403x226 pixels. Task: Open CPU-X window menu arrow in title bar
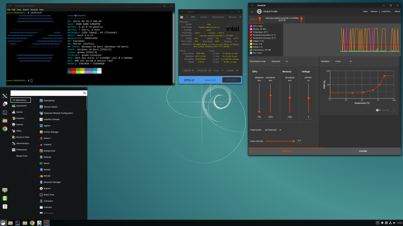coord(182,12)
